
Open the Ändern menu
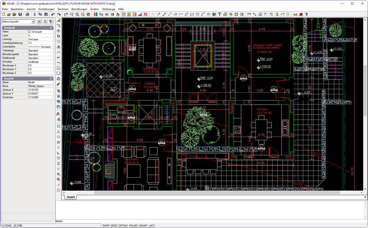[95, 9]
